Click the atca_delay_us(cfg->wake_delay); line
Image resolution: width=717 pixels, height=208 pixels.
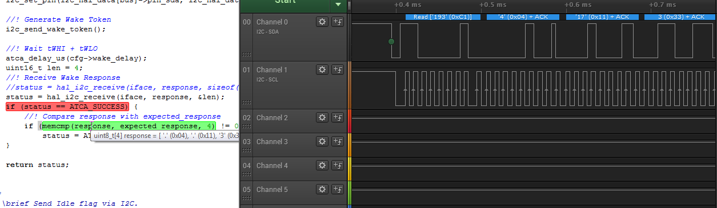coord(77,58)
